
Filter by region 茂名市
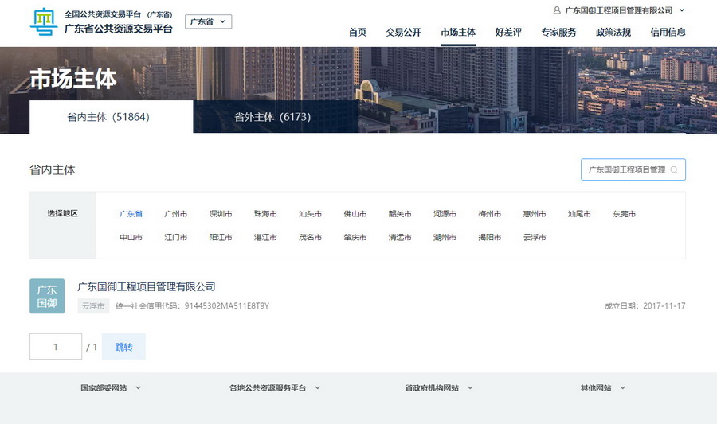tap(310, 237)
